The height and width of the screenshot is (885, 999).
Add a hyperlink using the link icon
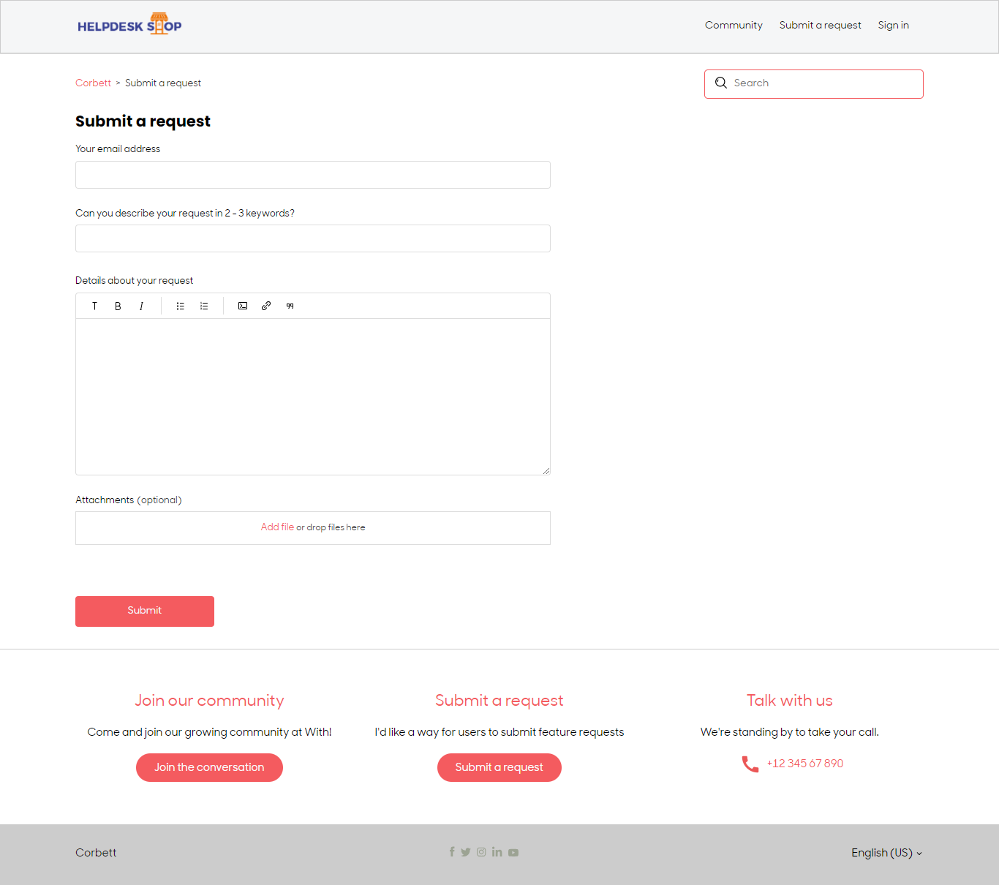coord(266,306)
